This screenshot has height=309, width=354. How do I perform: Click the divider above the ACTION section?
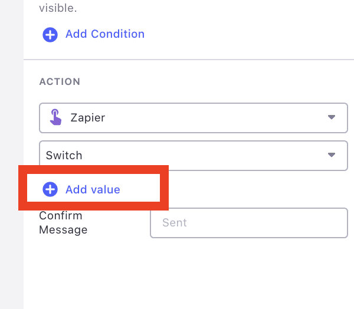pos(189,60)
